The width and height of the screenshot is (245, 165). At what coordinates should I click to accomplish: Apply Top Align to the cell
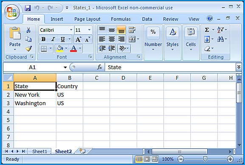[x=102, y=30]
